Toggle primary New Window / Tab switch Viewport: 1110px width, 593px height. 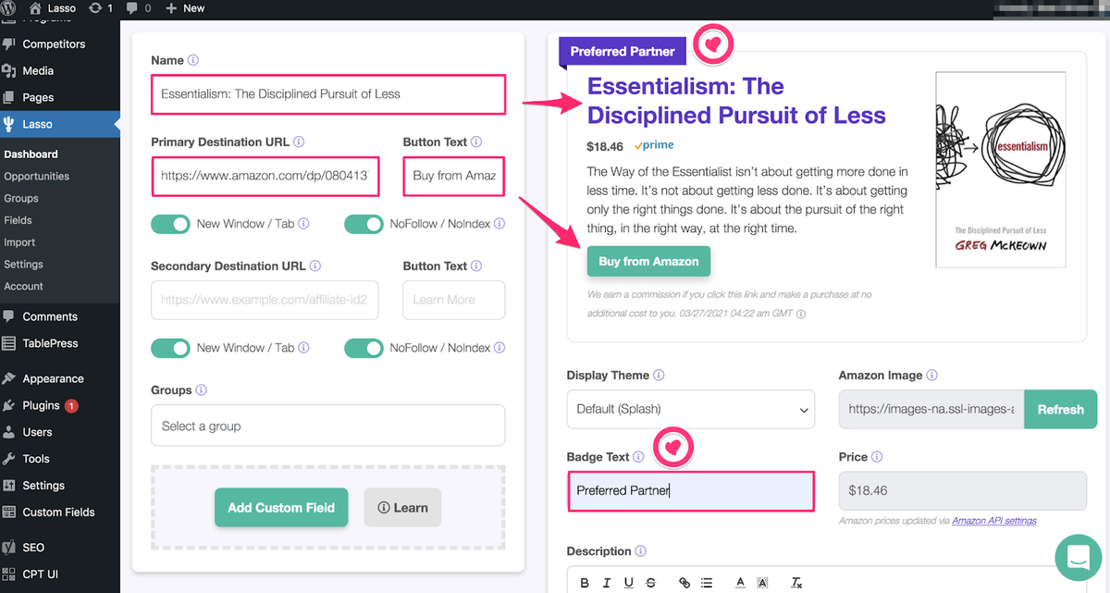click(x=170, y=224)
